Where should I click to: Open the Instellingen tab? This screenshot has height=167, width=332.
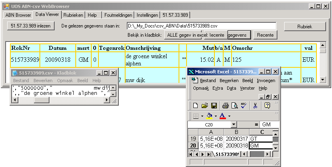147,15
